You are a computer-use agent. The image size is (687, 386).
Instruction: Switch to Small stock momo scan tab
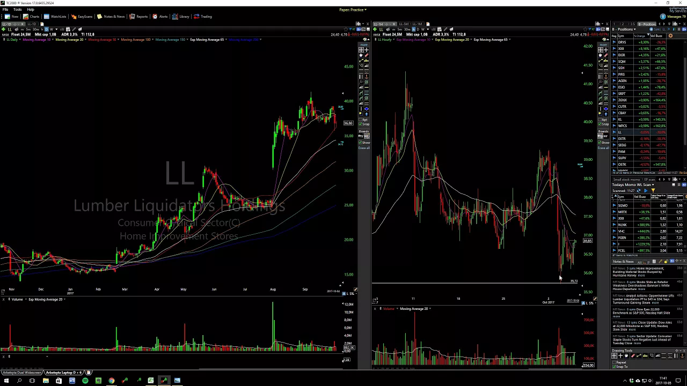pos(626,180)
